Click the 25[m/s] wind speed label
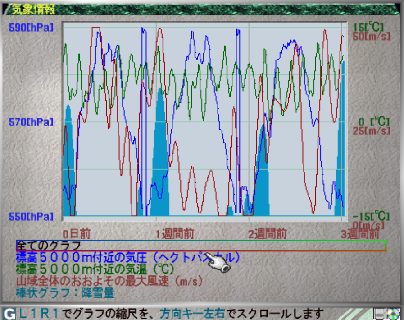The image size is (404, 320). [x=371, y=131]
